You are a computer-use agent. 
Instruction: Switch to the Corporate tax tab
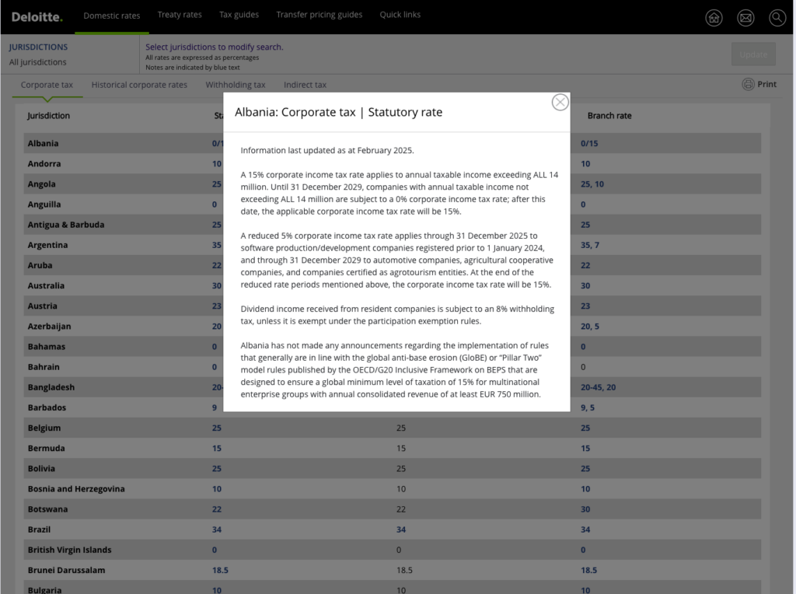tap(47, 85)
